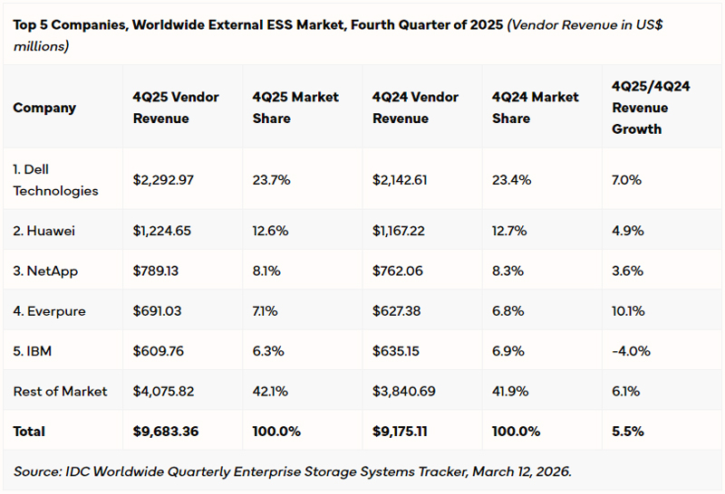Click the bold Total row label
Viewport: 725px width, 494px height.
pyautogui.click(x=29, y=432)
